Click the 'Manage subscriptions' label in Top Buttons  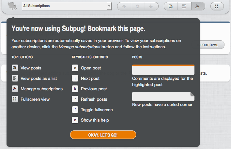pyautogui.click(x=41, y=89)
